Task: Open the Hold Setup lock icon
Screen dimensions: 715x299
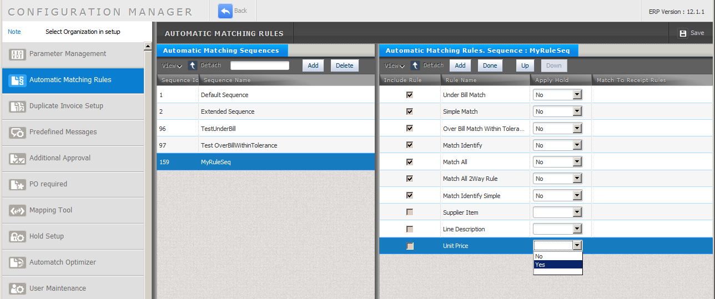Action: coord(18,236)
